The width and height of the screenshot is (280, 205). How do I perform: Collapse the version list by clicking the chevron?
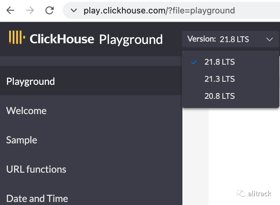click(269, 39)
